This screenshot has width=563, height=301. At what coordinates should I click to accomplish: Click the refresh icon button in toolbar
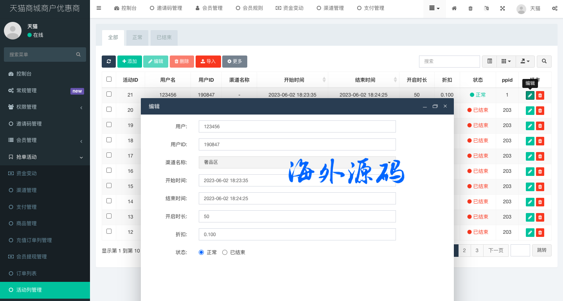tap(108, 61)
